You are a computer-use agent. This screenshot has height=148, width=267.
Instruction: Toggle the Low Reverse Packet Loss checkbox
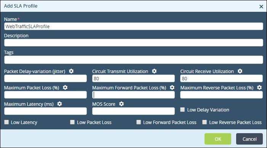[x=205, y=122]
